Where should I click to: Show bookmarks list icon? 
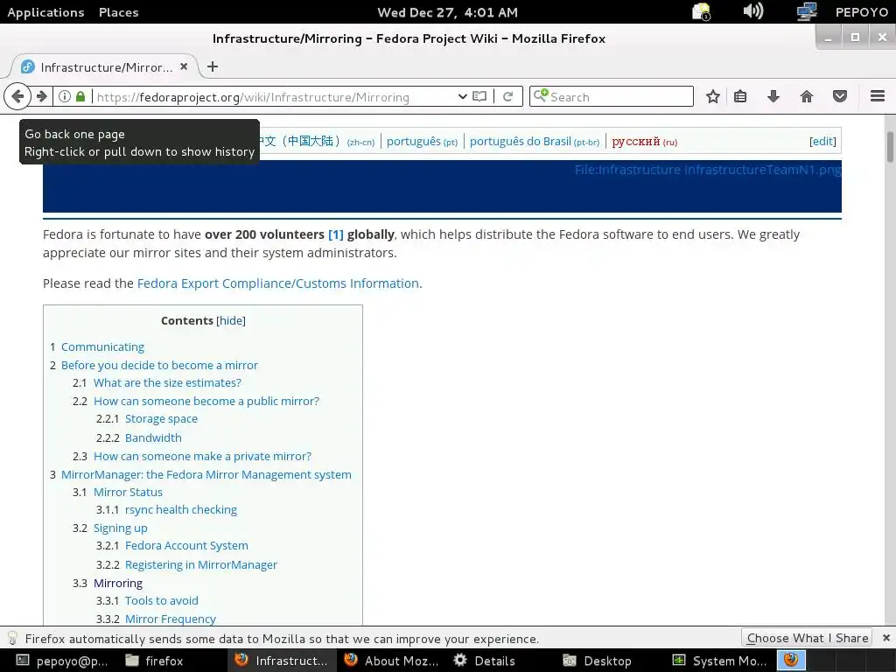point(740,96)
